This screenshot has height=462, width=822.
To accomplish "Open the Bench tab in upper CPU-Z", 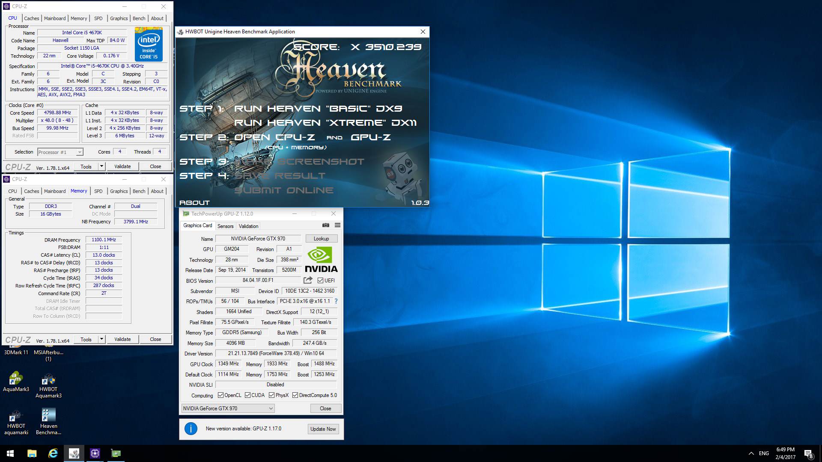I will tap(139, 18).
